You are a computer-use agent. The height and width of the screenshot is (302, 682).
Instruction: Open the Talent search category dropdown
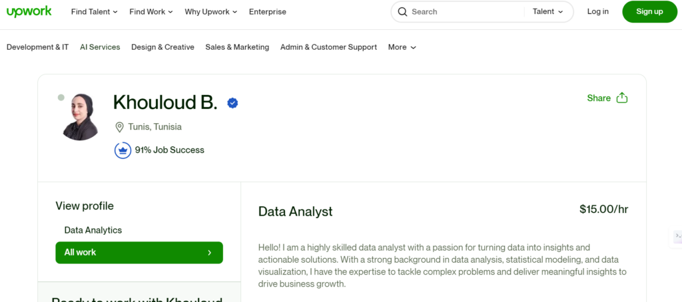tap(547, 11)
